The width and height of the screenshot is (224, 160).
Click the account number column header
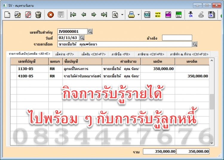click(x=30, y=61)
